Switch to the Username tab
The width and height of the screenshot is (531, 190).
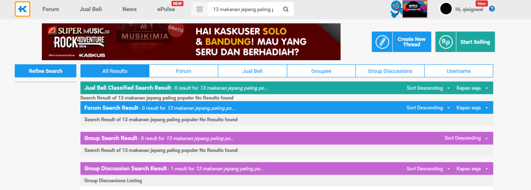click(459, 71)
